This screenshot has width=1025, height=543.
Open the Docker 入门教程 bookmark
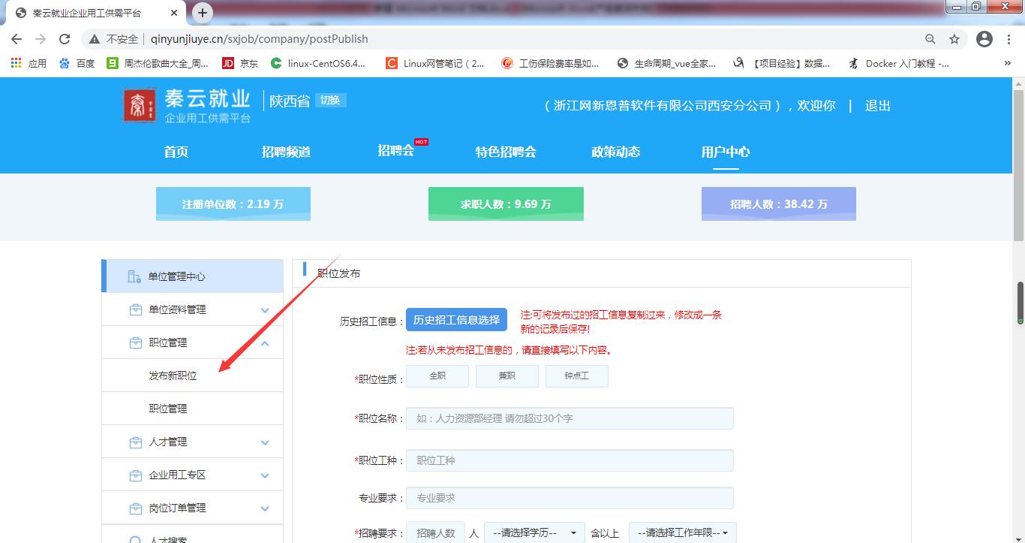(x=898, y=64)
